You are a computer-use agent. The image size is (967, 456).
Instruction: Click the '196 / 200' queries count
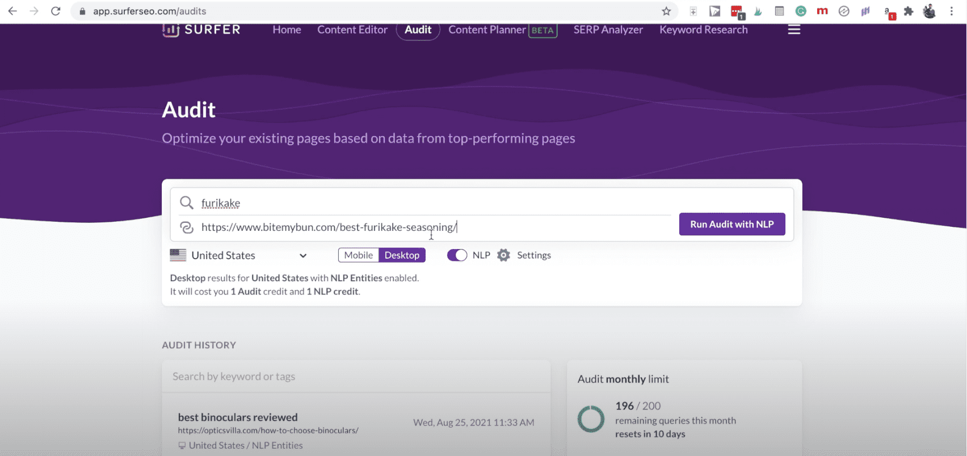coord(638,406)
